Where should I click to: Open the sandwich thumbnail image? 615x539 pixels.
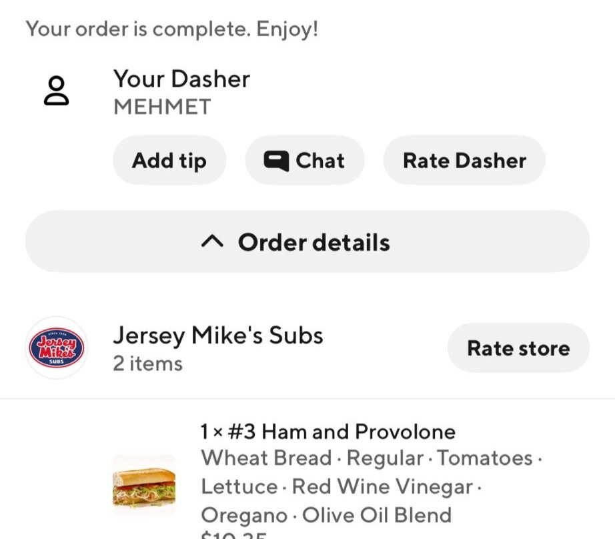pos(143,485)
